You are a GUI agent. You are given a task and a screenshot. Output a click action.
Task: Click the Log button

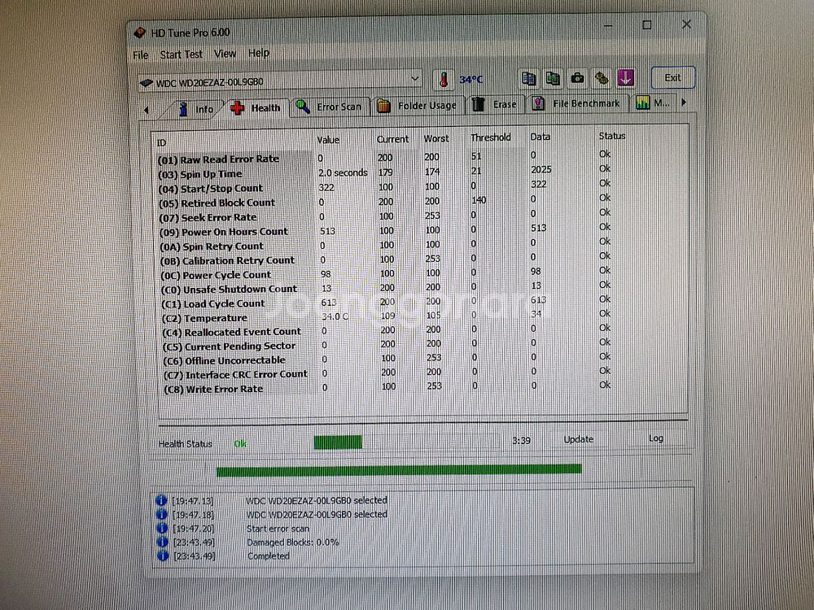pyautogui.click(x=656, y=438)
